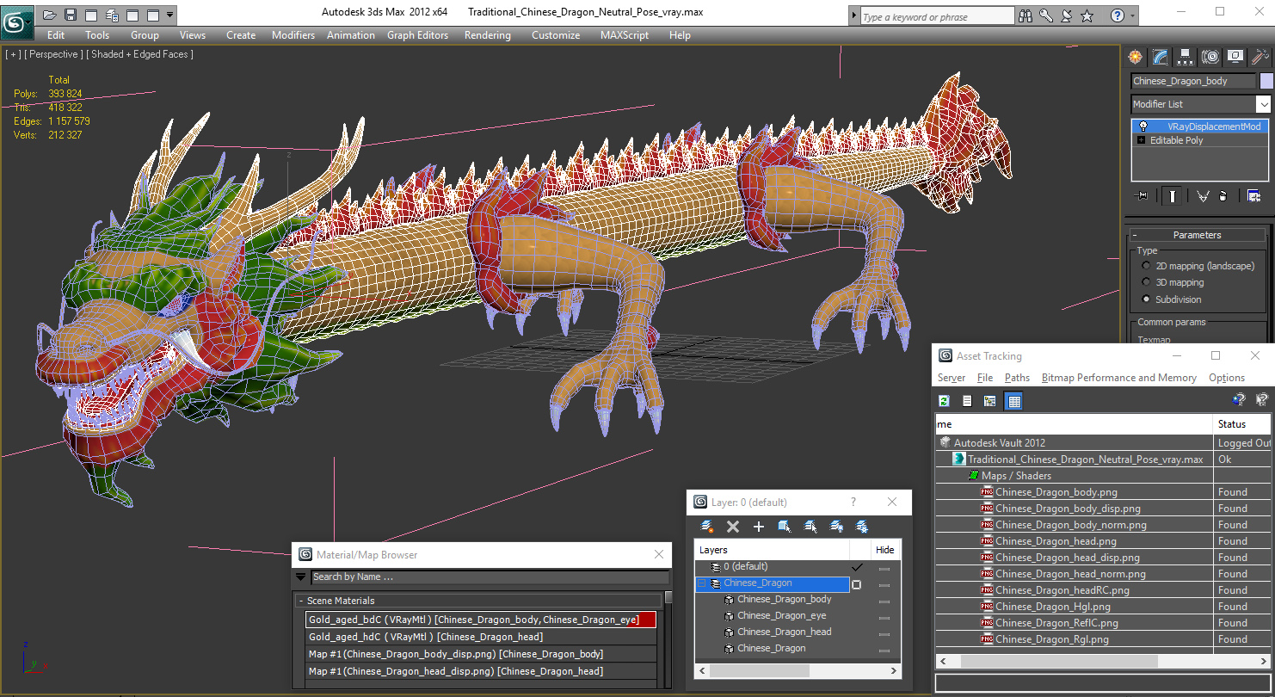1275x697 pixels.
Task: Click Freeze/Unfreeze All Layers icon
Action: pos(861,527)
